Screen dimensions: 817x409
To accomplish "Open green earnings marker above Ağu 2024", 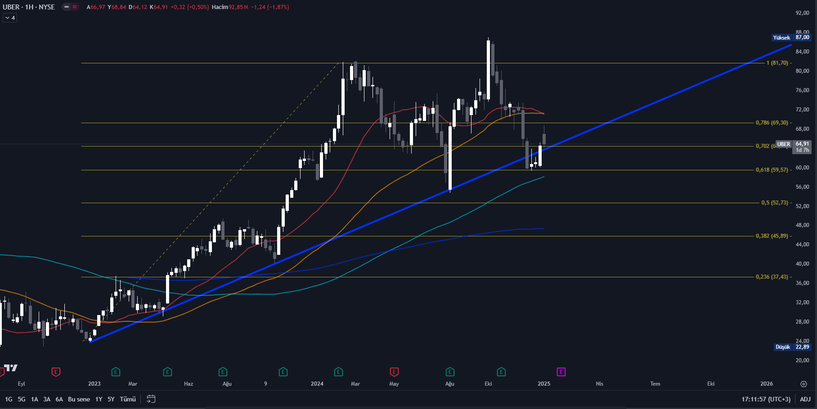I will click(x=450, y=372).
